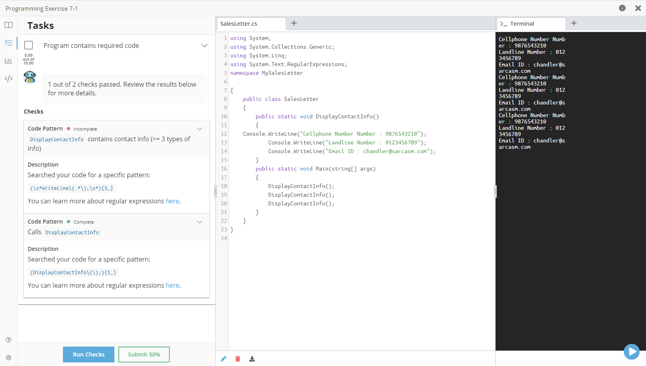
Task: Click the Email ID WriteLine code line
Action: 352,151
